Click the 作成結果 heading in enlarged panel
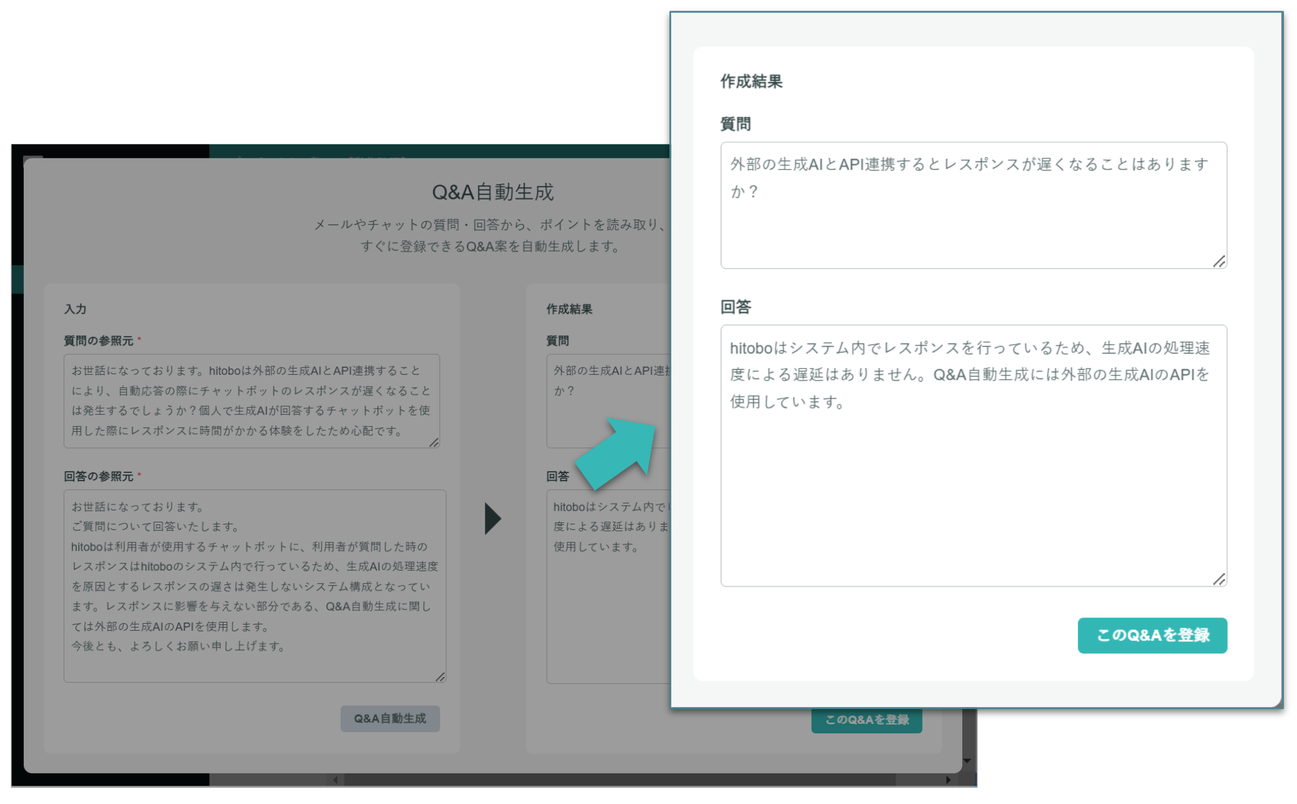The height and width of the screenshot is (804, 1297). [751, 81]
